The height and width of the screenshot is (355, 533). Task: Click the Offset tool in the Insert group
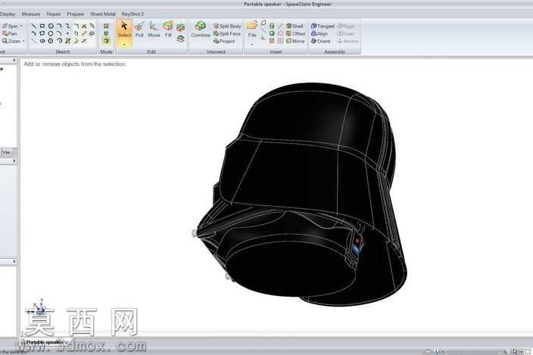tap(296, 33)
